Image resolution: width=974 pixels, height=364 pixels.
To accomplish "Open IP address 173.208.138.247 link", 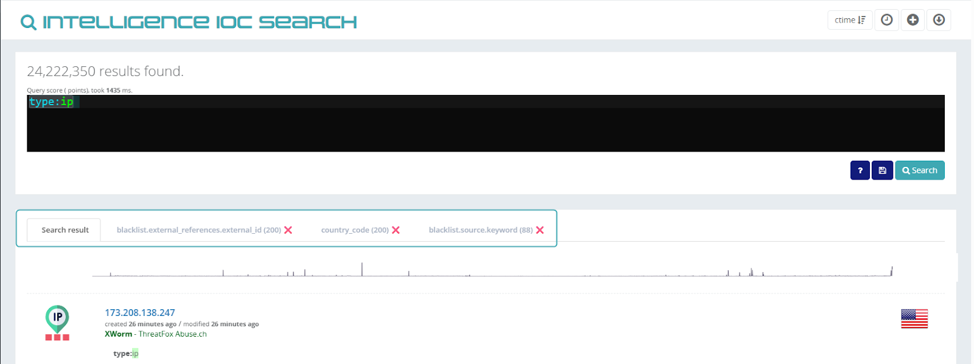I will pos(140,313).
